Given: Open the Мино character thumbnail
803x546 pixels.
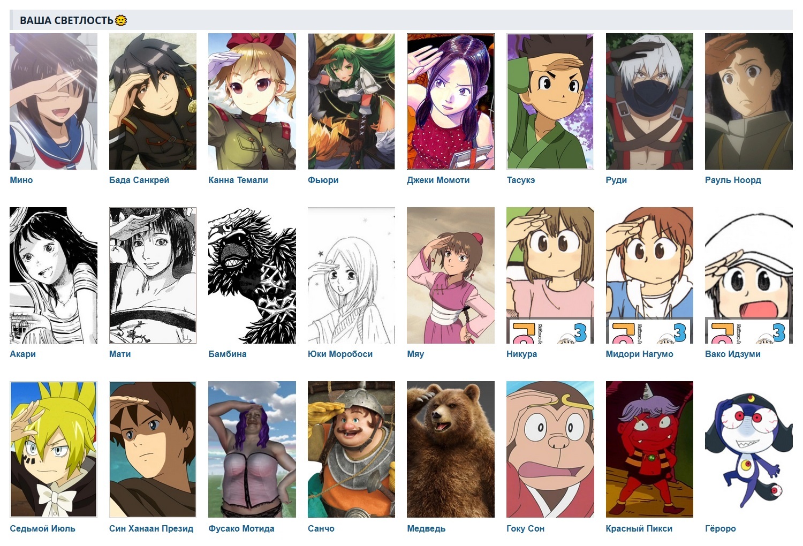Looking at the screenshot, I should tap(54, 101).
